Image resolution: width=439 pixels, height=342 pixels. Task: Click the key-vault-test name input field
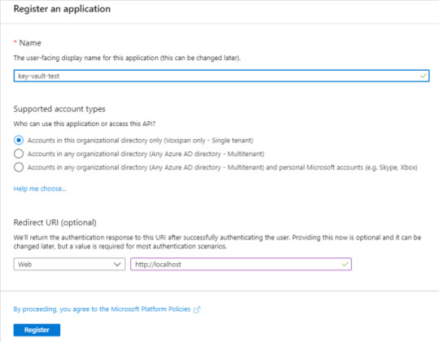[x=221, y=76]
